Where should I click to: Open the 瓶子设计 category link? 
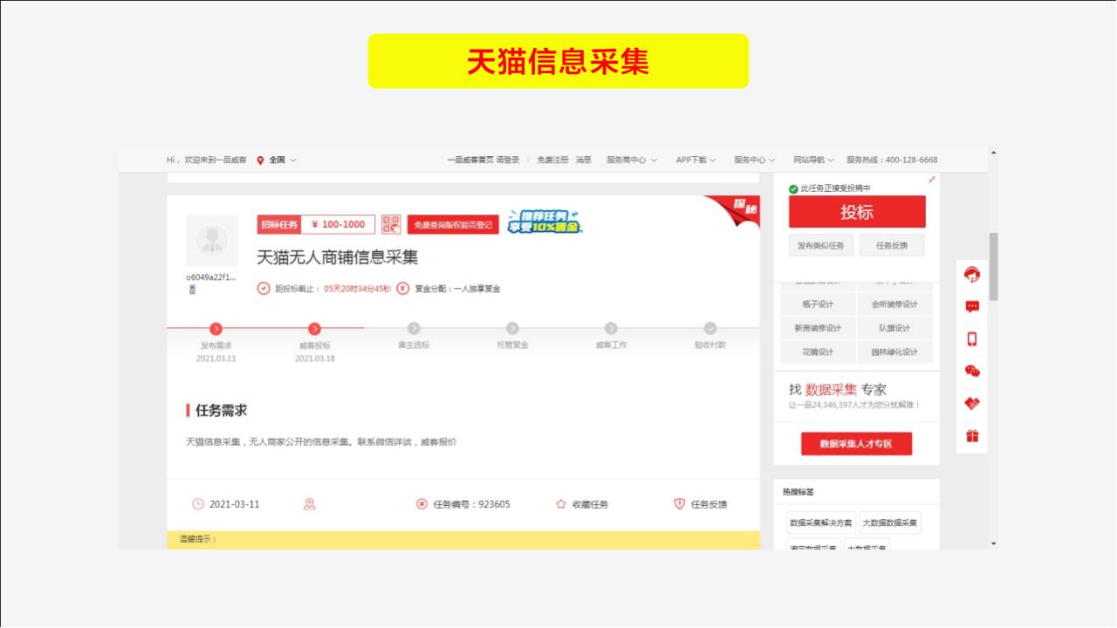pos(818,304)
